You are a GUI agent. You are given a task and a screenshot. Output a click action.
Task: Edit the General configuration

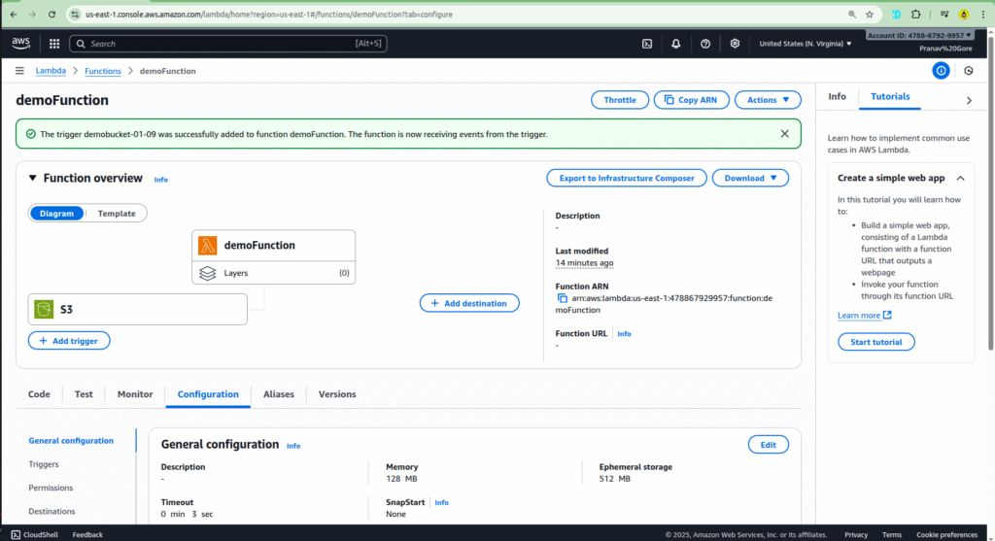[x=768, y=445]
